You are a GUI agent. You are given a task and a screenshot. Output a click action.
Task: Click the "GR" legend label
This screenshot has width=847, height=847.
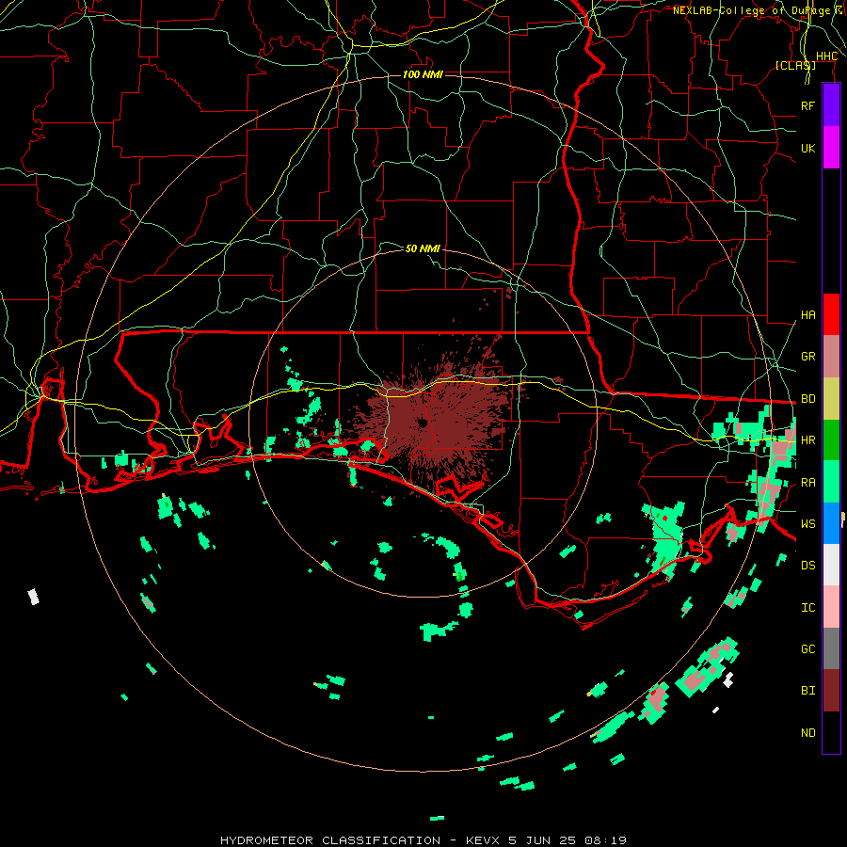808,357
